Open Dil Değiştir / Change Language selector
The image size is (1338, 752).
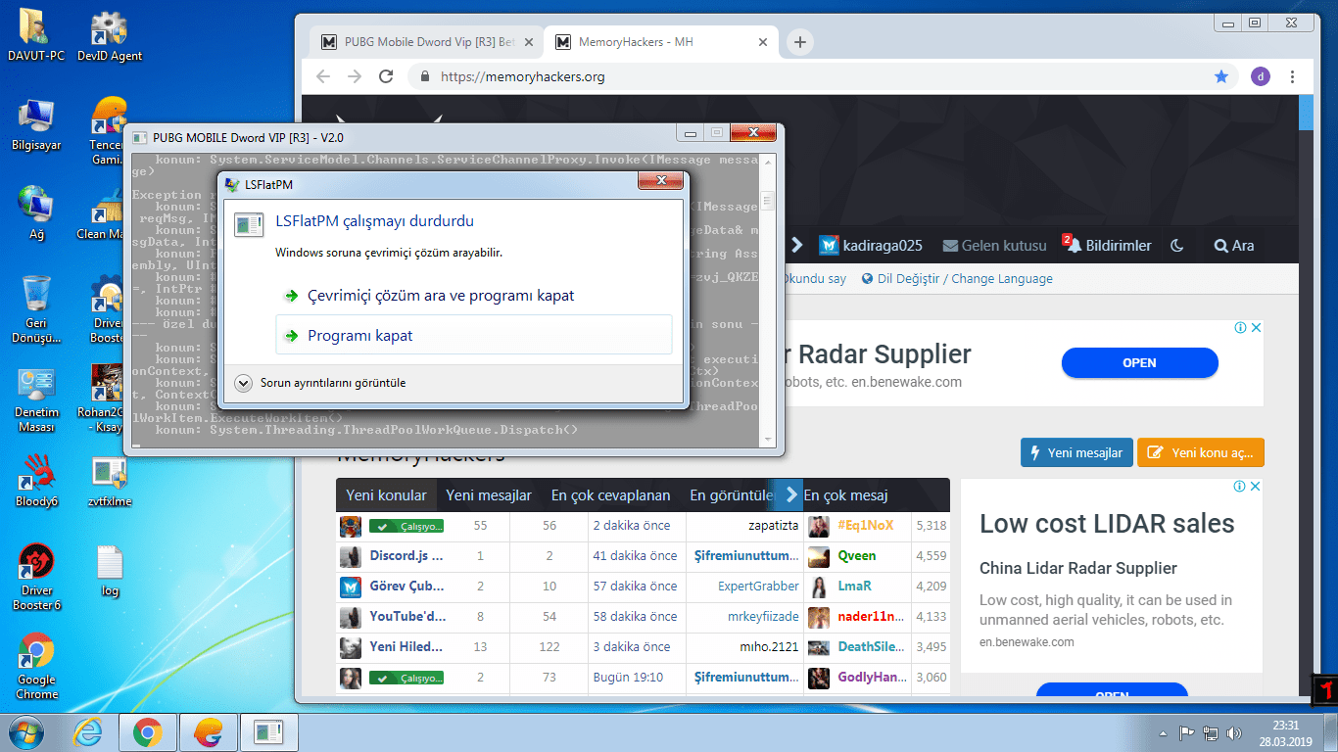957,279
